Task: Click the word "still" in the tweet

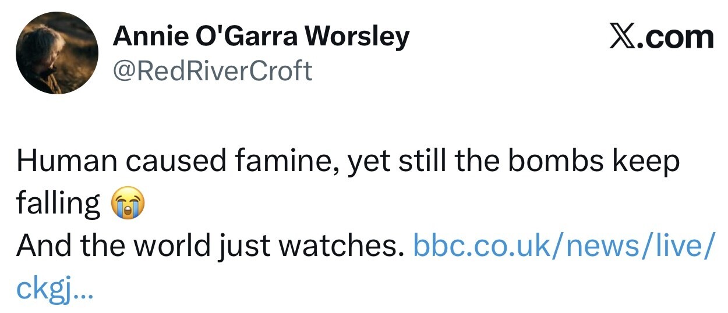Action: tap(421, 162)
